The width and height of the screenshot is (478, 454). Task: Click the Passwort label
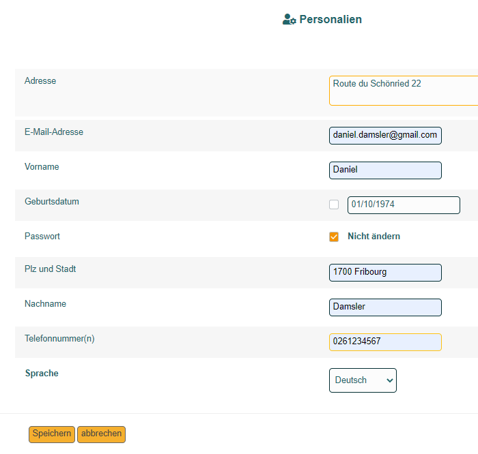pyautogui.click(x=42, y=236)
